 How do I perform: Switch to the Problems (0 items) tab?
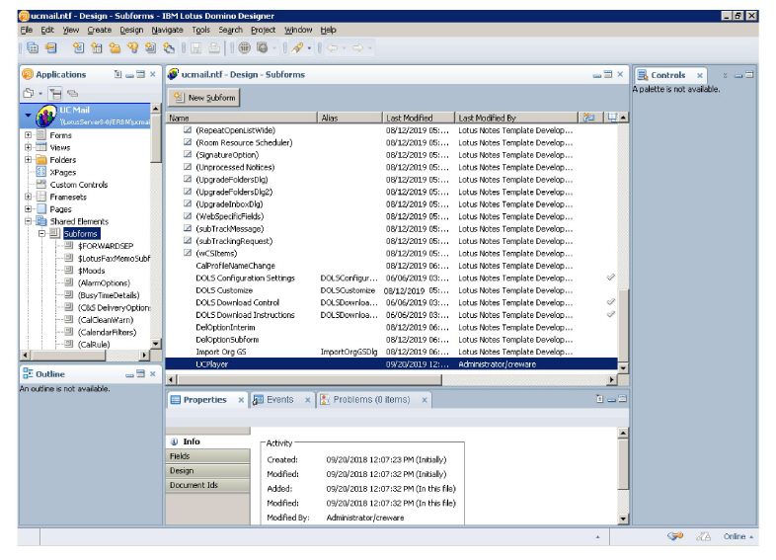tap(371, 400)
